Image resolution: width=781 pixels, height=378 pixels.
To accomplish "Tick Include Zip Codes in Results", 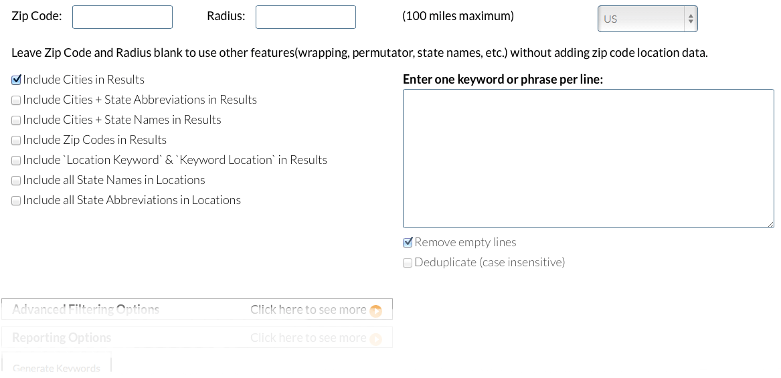I will pos(16,140).
